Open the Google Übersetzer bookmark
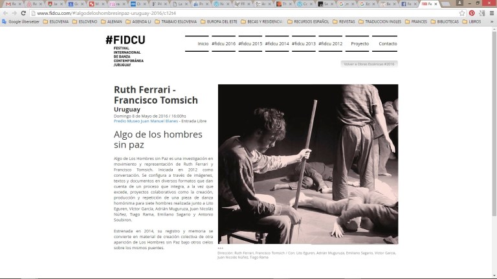This screenshot has height=279, width=497. point(21,21)
